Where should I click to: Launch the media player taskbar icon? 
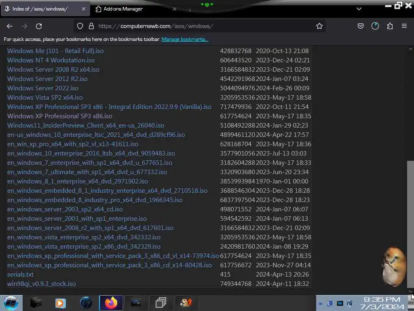click(x=60, y=303)
